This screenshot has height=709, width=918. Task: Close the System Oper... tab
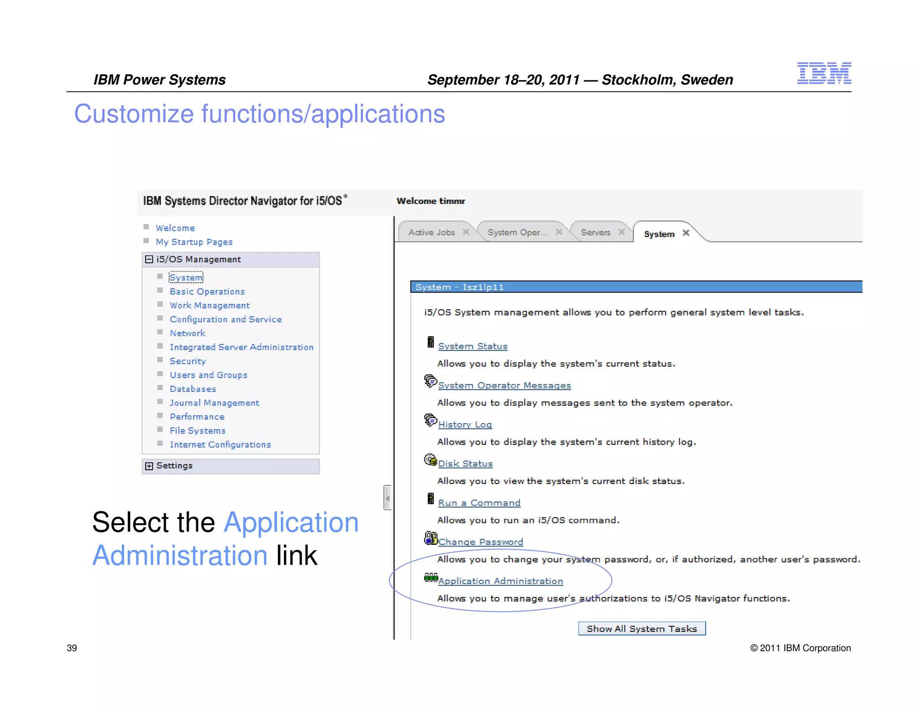click(559, 232)
